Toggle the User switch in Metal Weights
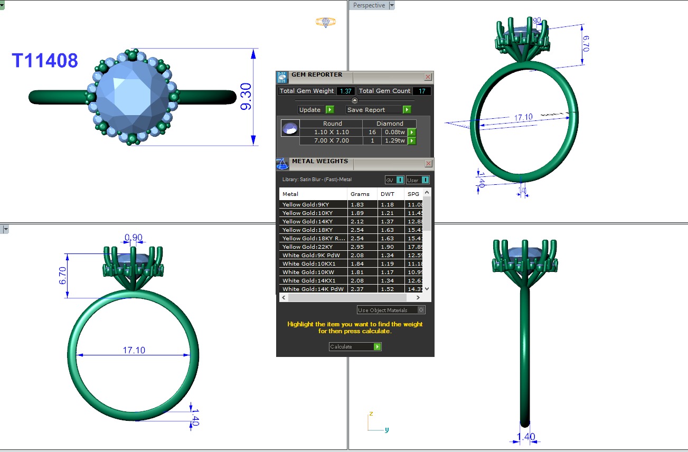The height and width of the screenshot is (452, 688). click(425, 180)
